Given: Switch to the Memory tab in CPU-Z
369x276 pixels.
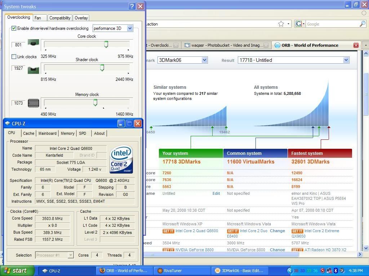Looking at the screenshot, I should [67, 133].
